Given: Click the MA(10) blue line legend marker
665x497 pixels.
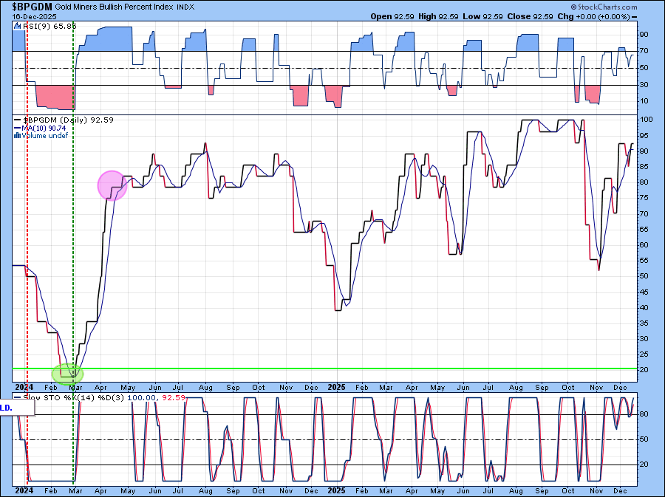Looking at the screenshot, I should (18, 128).
